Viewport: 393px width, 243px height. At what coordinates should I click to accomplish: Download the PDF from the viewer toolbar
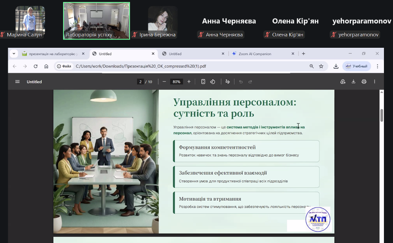coord(353,82)
